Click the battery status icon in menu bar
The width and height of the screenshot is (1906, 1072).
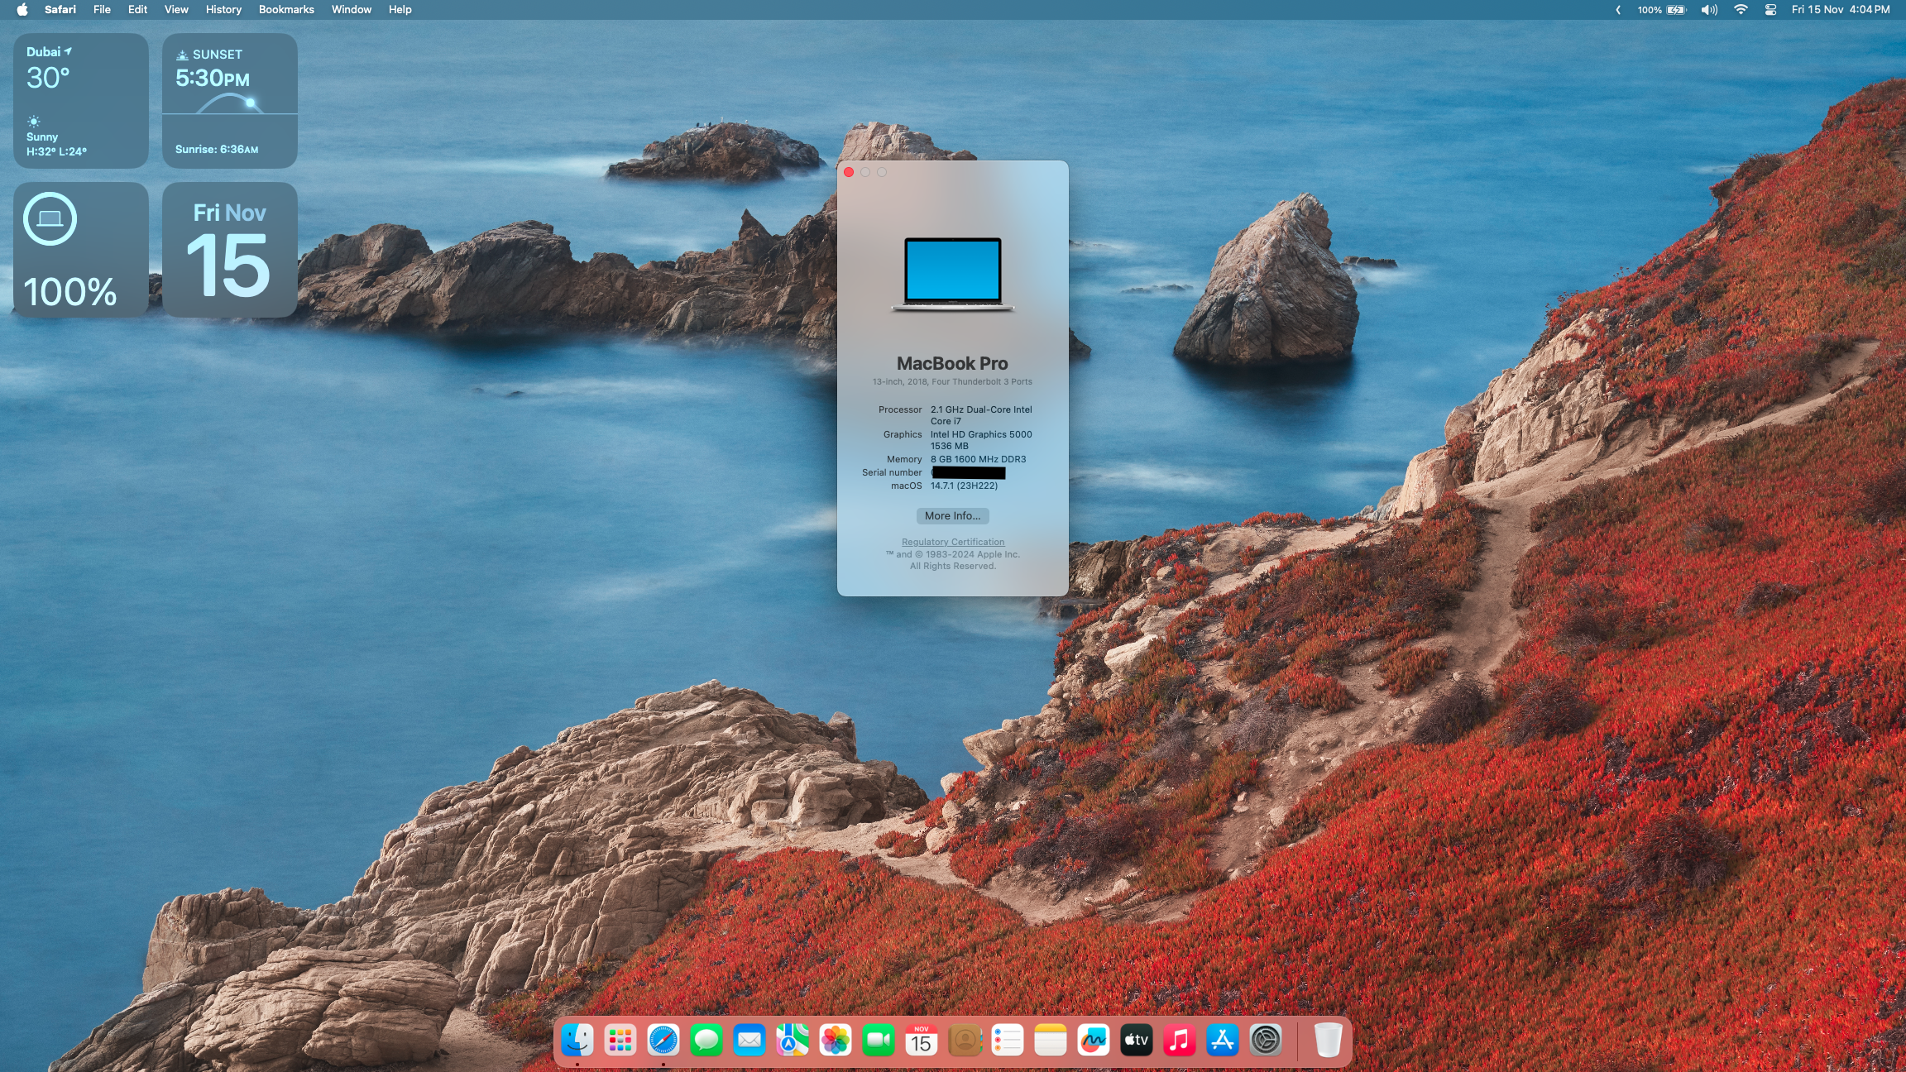pos(1662,10)
